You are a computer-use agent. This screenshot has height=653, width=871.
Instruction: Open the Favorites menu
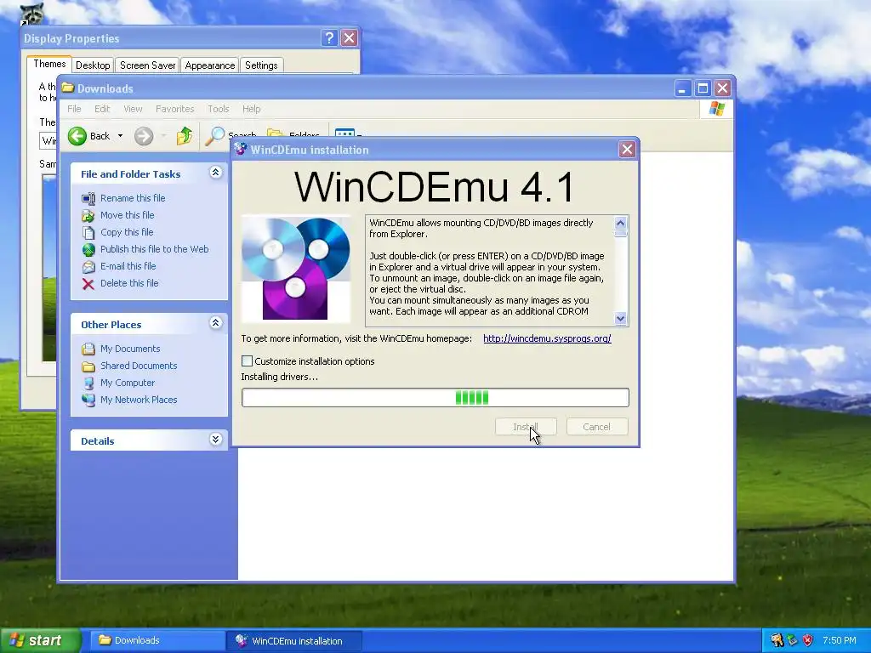[x=175, y=109]
